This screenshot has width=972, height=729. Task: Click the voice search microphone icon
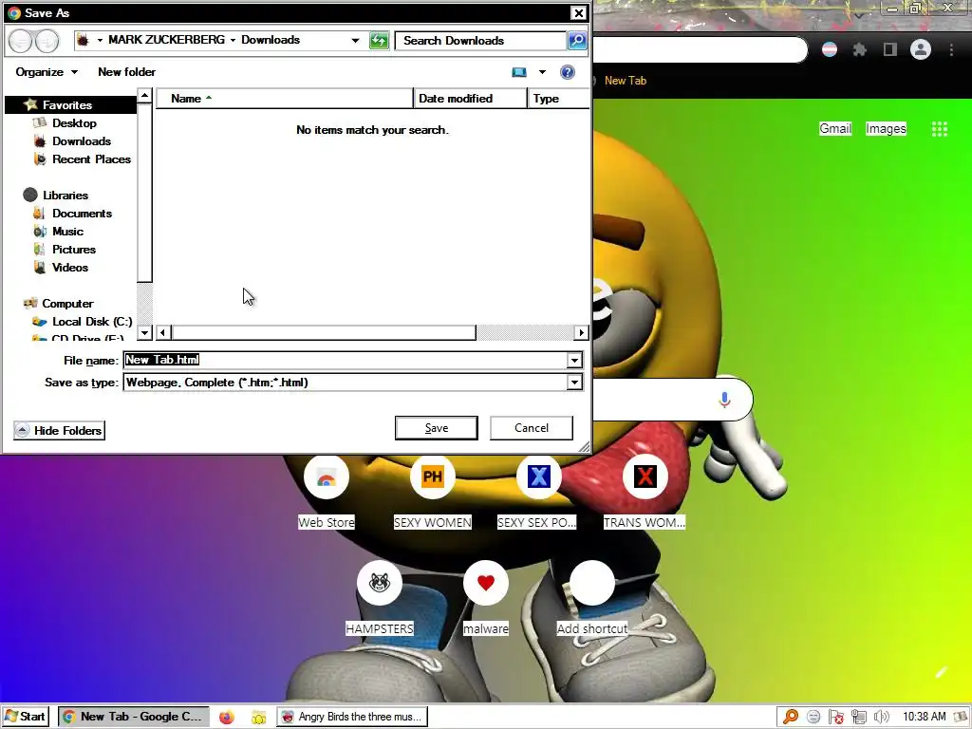tap(724, 400)
